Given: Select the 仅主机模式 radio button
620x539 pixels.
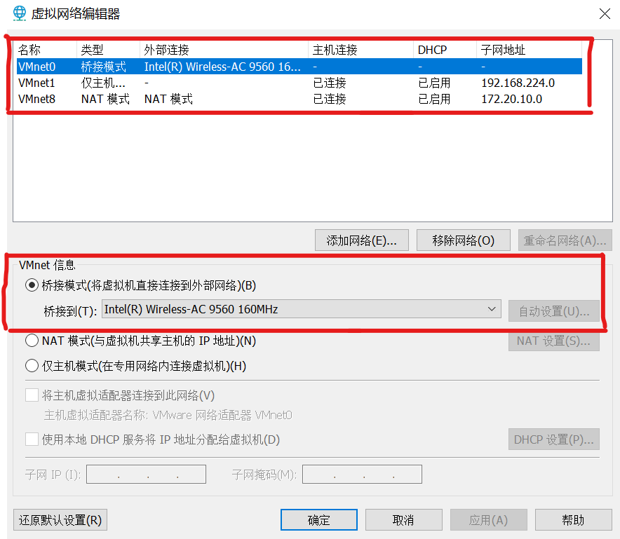Looking at the screenshot, I should 32,366.
